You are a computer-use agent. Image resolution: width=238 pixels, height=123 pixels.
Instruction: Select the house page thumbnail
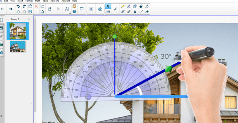[18, 31]
